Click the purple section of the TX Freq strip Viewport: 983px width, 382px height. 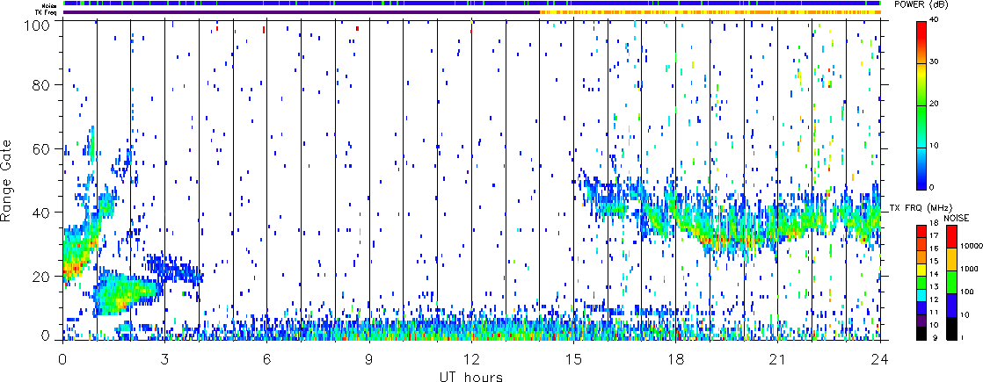[299, 12]
